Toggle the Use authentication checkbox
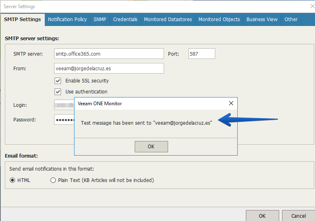315x221 pixels. [58, 92]
